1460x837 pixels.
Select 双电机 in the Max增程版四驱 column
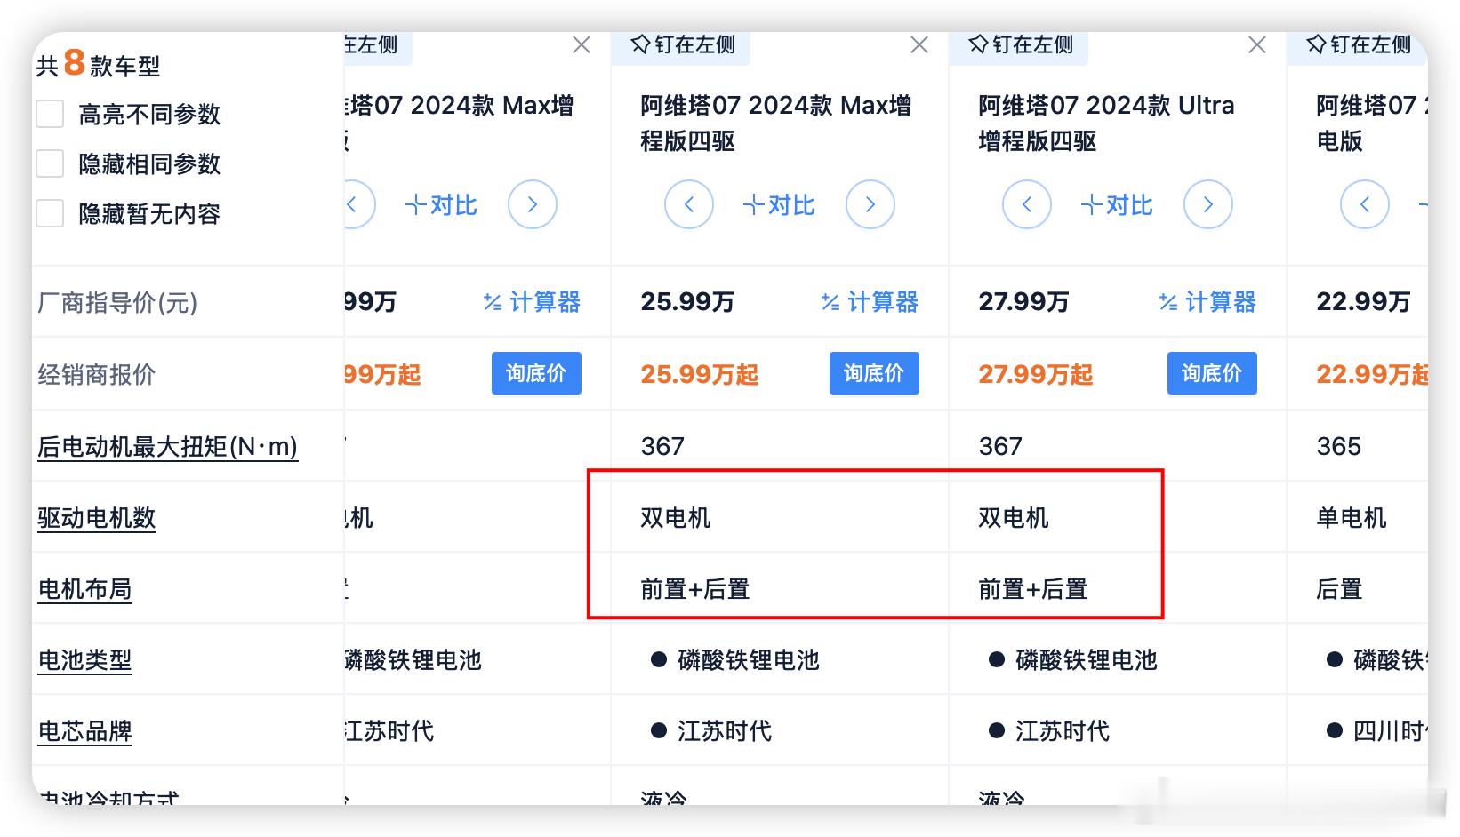[x=676, y=518]
